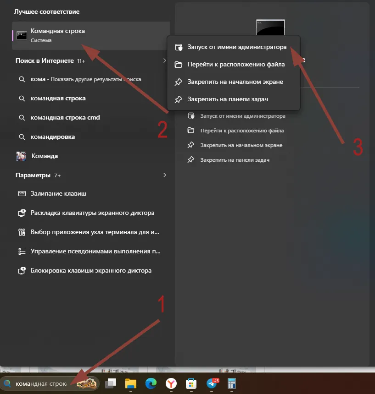Open Microsoft Store from the taskbar
375x394 pixels.
click(x=191, y=383)
